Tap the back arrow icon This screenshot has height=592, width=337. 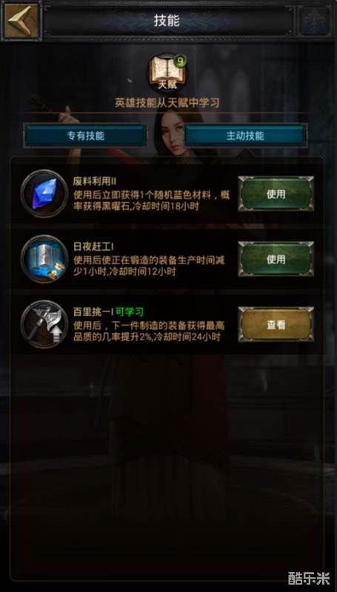(21, 21)
